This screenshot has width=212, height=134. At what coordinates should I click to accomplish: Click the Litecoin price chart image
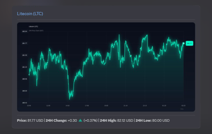point(106,67)
